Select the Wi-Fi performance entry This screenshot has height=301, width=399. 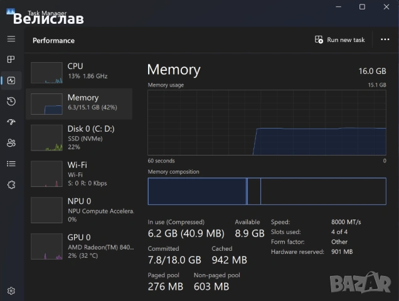[79, 173]
